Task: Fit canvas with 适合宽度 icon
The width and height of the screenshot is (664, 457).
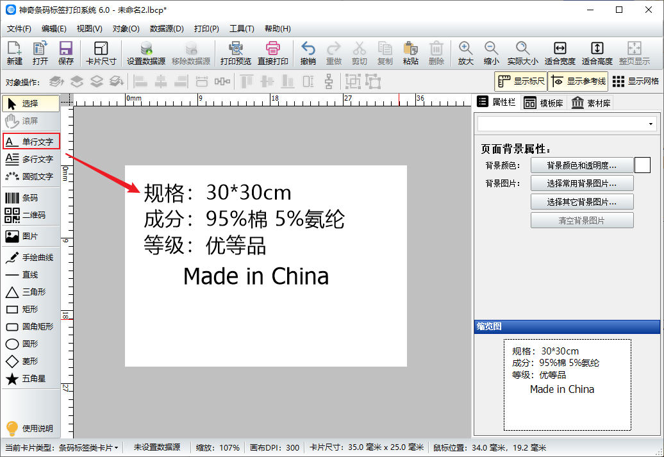Action: click(560, 53)
